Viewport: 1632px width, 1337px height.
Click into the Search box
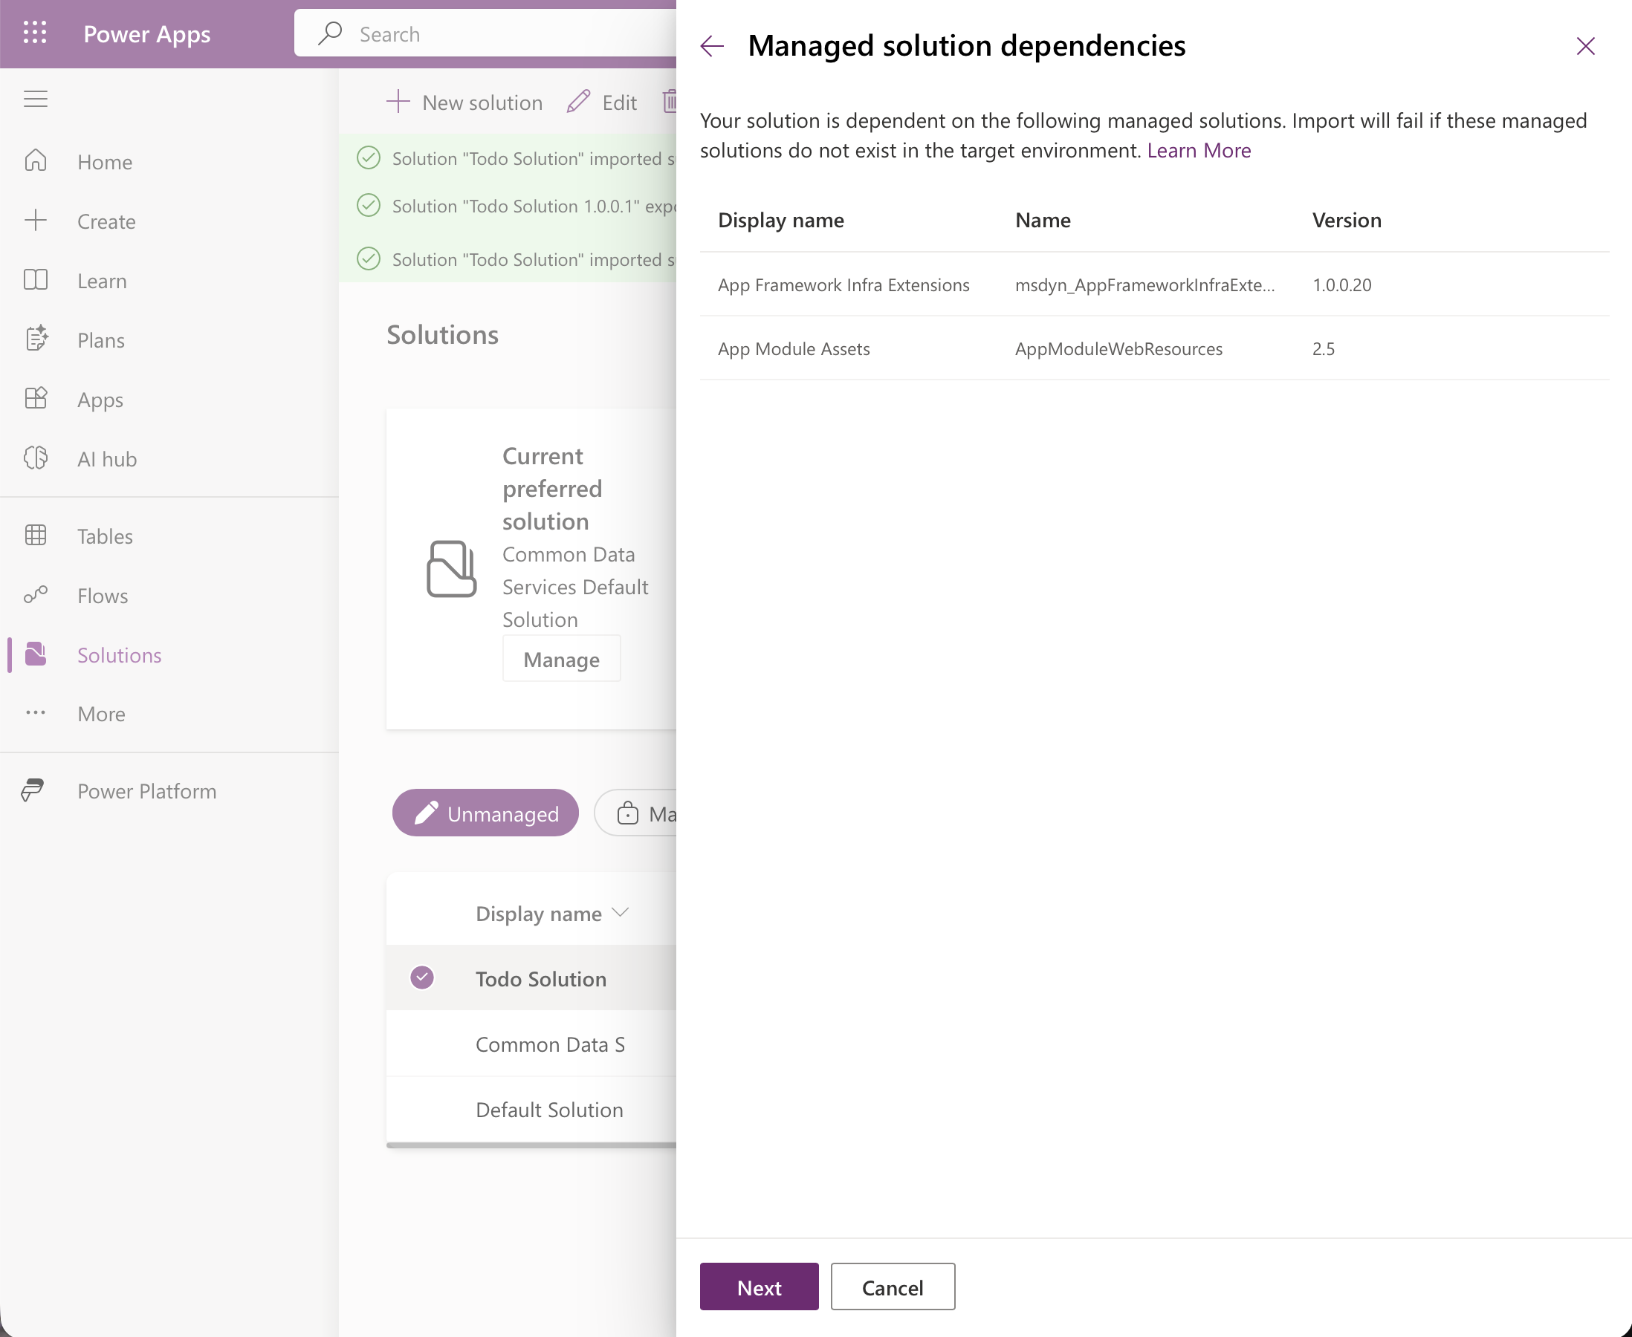coord(485,34)
